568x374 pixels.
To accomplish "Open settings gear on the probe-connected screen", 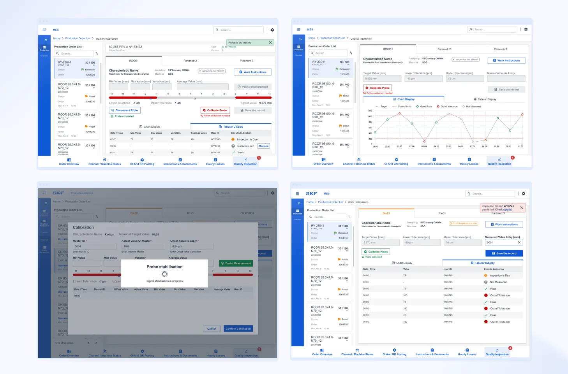I will pos(272,30).
